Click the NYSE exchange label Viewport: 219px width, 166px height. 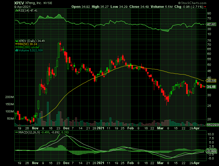48,3
